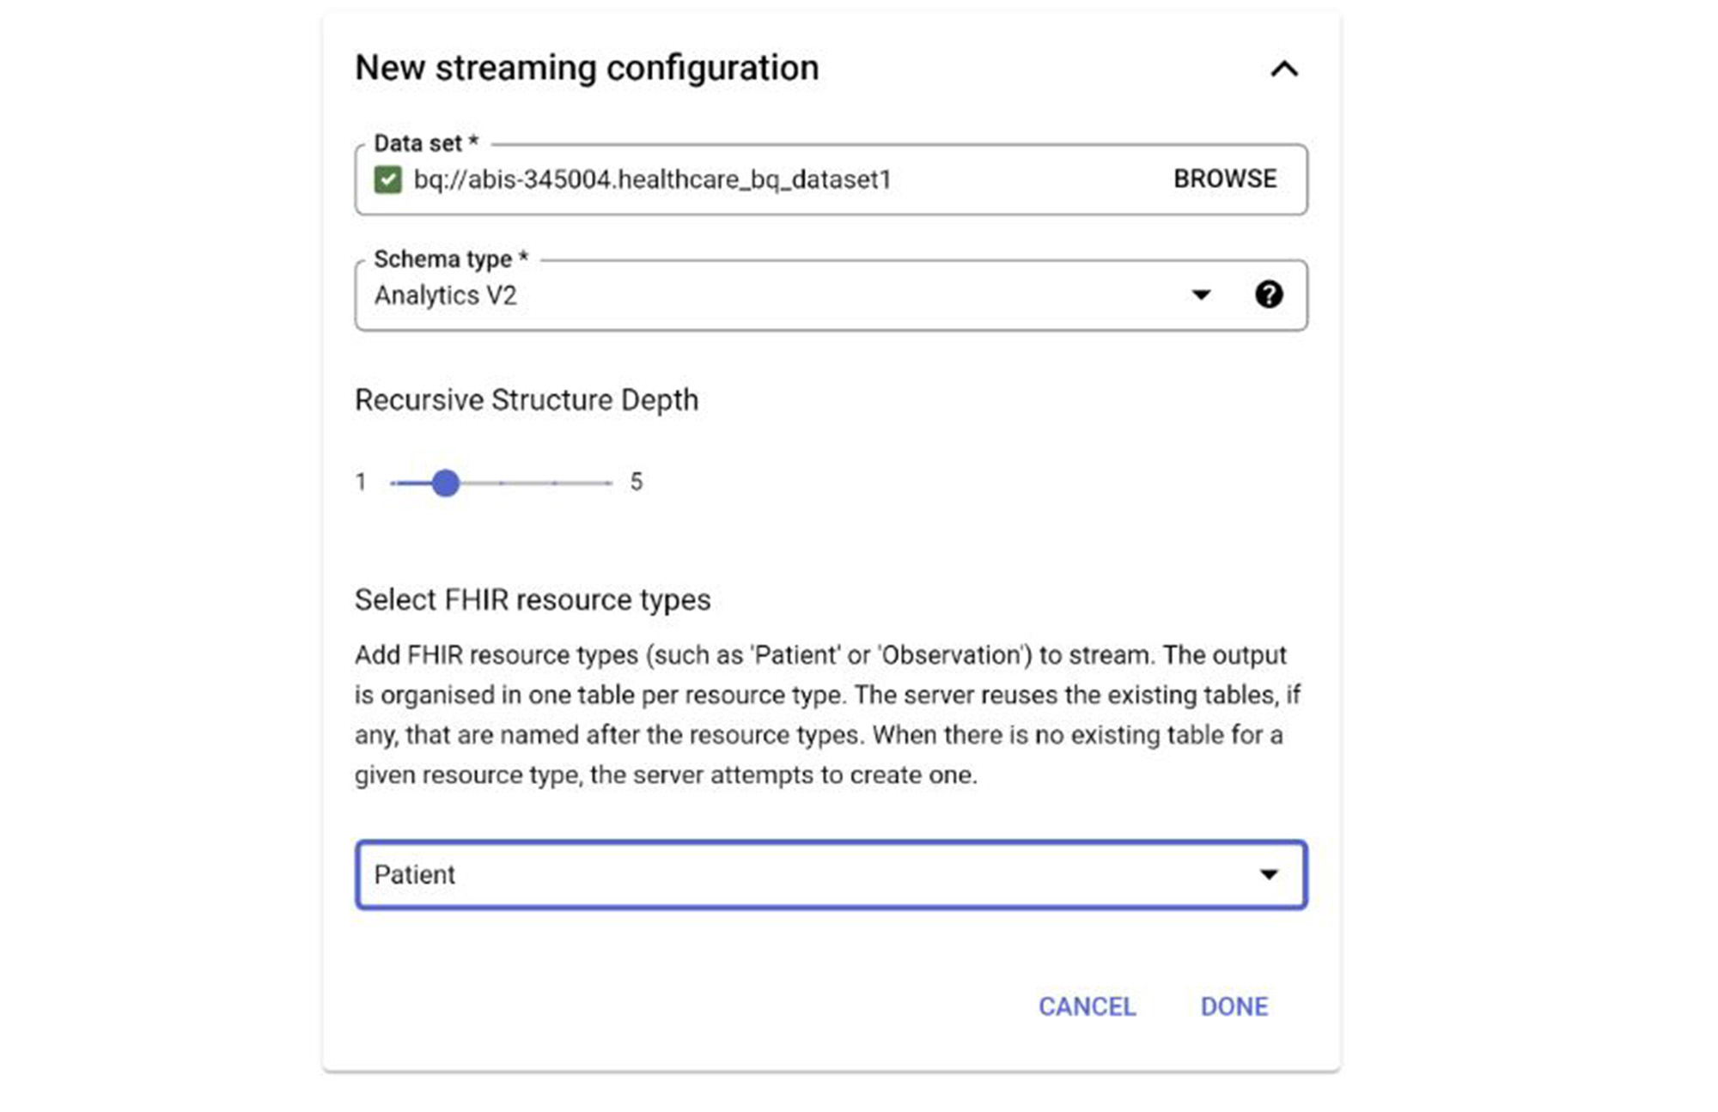
Task: Click the Schema type help question icon
Action: point(1269,295)
